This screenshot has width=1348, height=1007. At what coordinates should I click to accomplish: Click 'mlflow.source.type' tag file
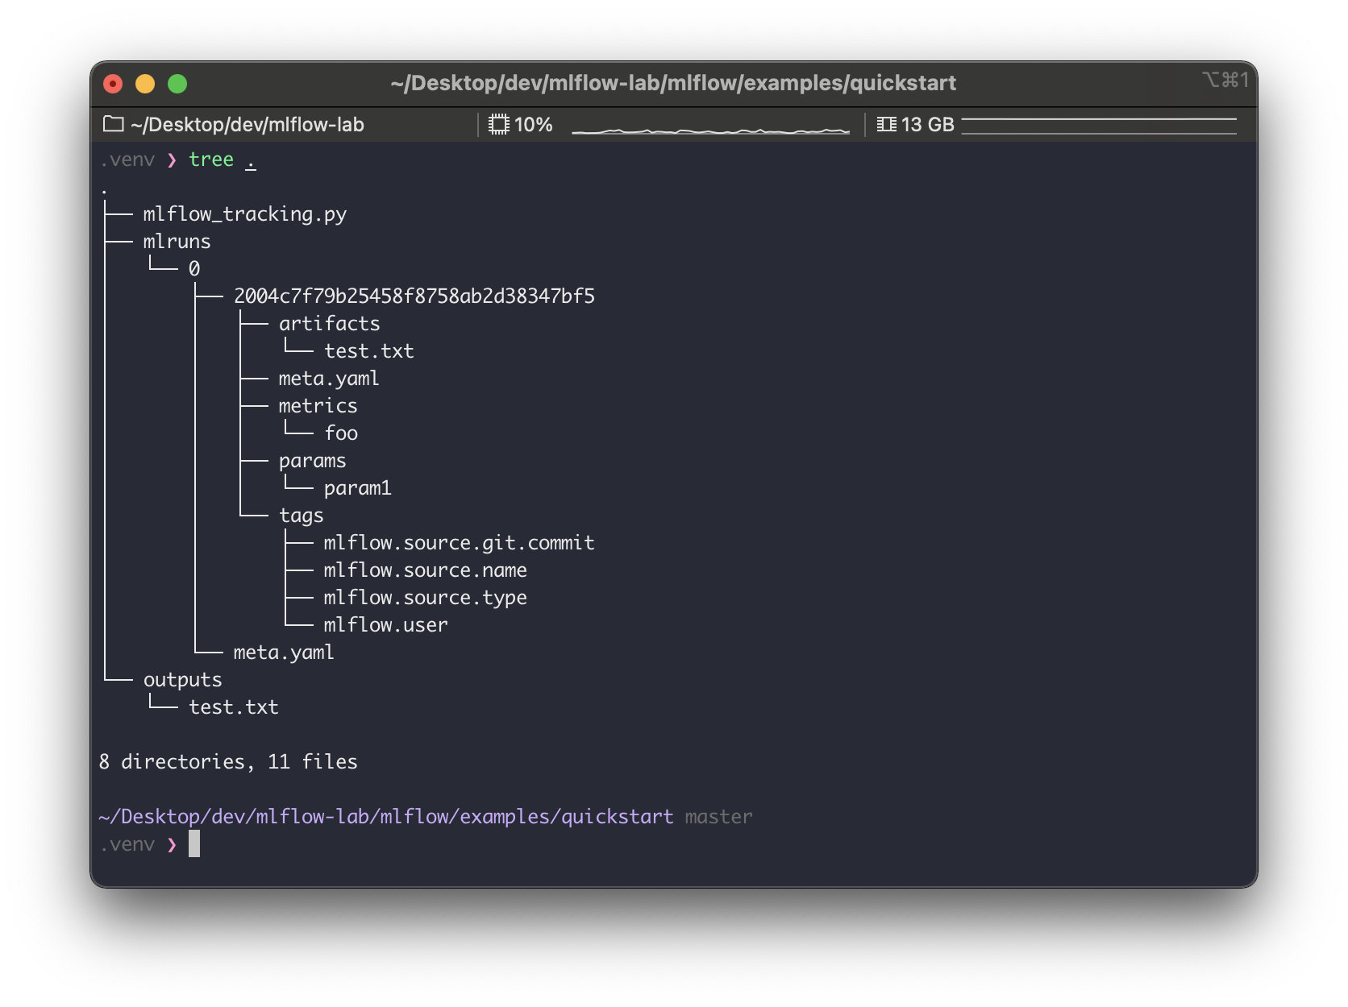tap(426, 598)
